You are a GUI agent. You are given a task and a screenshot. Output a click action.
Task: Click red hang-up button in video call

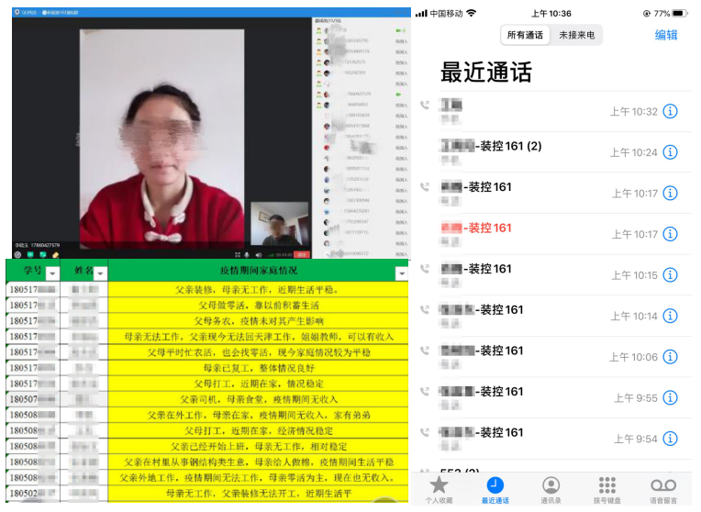point(302,254)
